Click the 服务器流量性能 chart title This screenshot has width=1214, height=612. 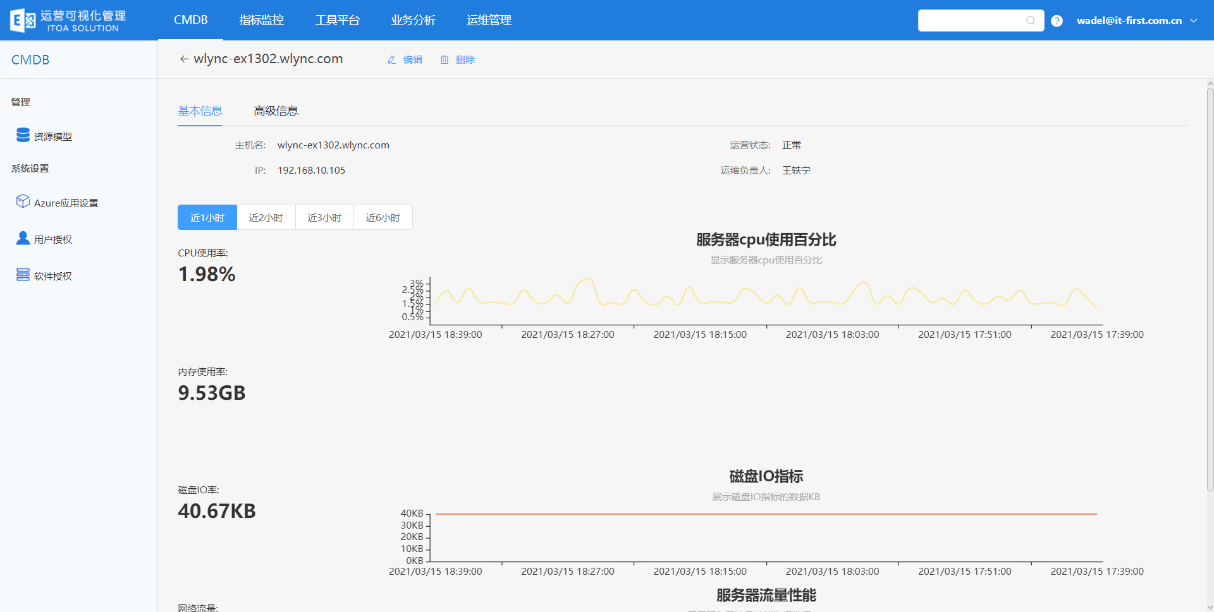766,595
